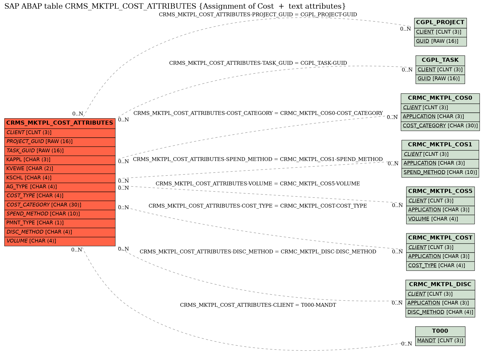Select COST_TYPE [CHAR (4)] in main table

tap(60, 196)
